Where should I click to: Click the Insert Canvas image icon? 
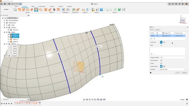point(102,10)
